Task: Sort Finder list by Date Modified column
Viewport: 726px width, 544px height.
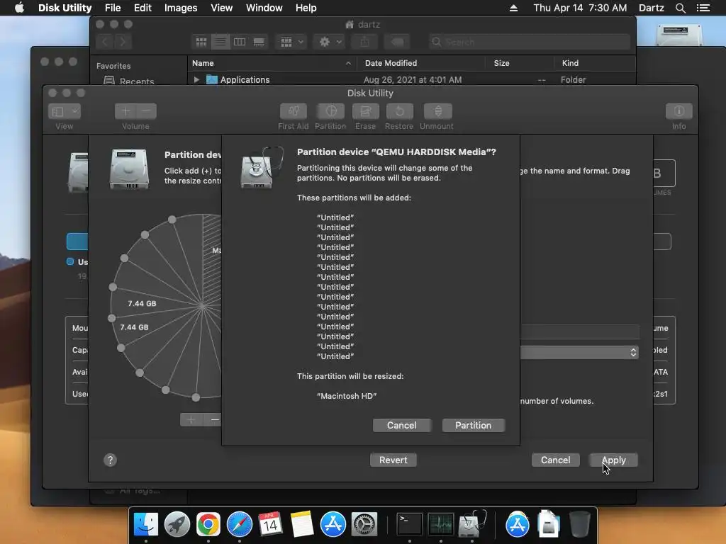Action: [421, 63]
